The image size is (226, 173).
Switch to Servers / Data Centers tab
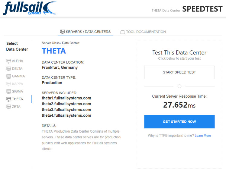point(85,32)
